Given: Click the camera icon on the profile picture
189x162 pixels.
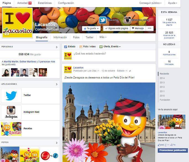Looking at the screenshot, I should pos(7,34).
